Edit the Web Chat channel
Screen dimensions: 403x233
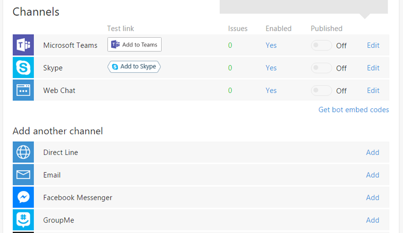pos(373,91)
